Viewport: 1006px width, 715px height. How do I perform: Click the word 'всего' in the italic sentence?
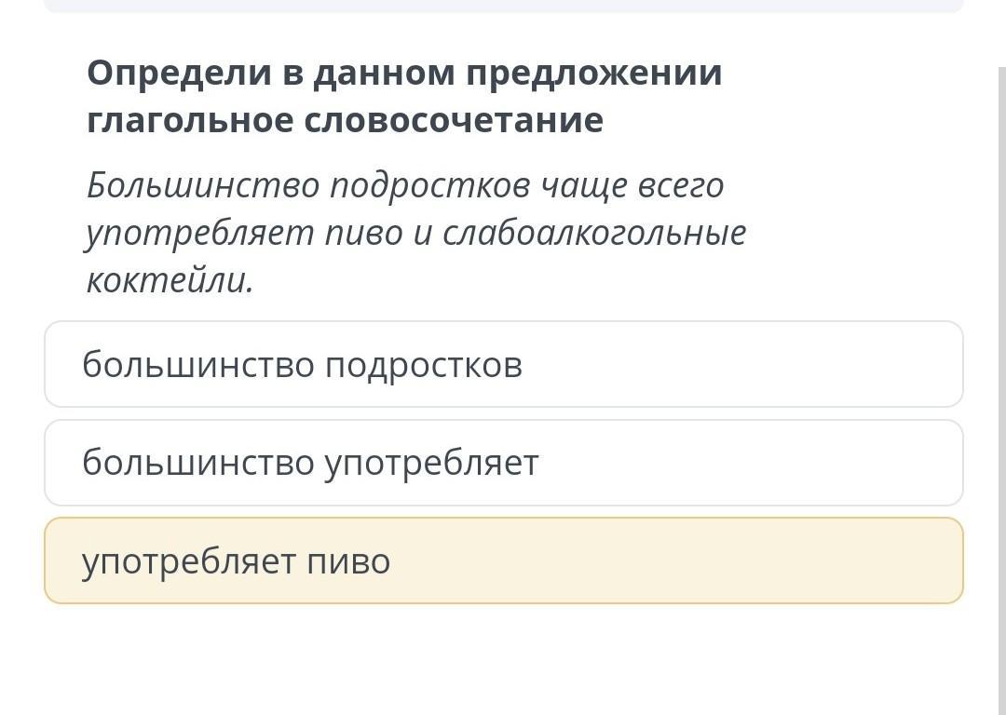(681, 186)
